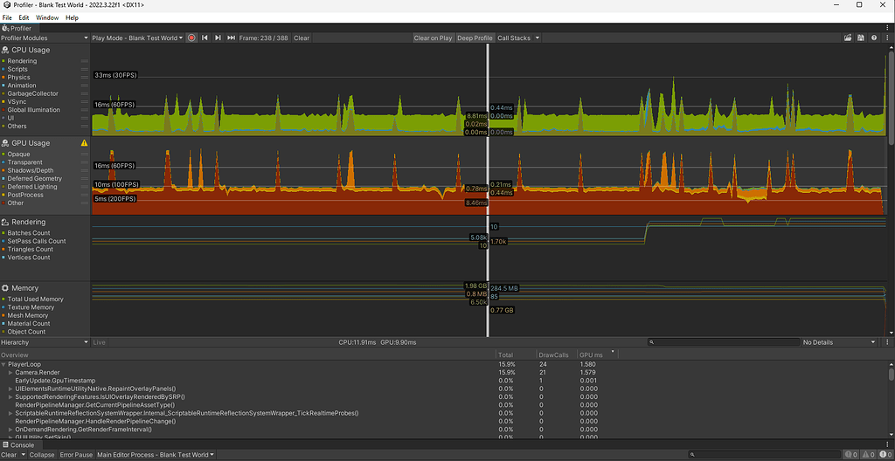The height and width of the screenshot is (461, 895).
Task: Toggle Error Pause in the Console
Action: click(76, 455)
